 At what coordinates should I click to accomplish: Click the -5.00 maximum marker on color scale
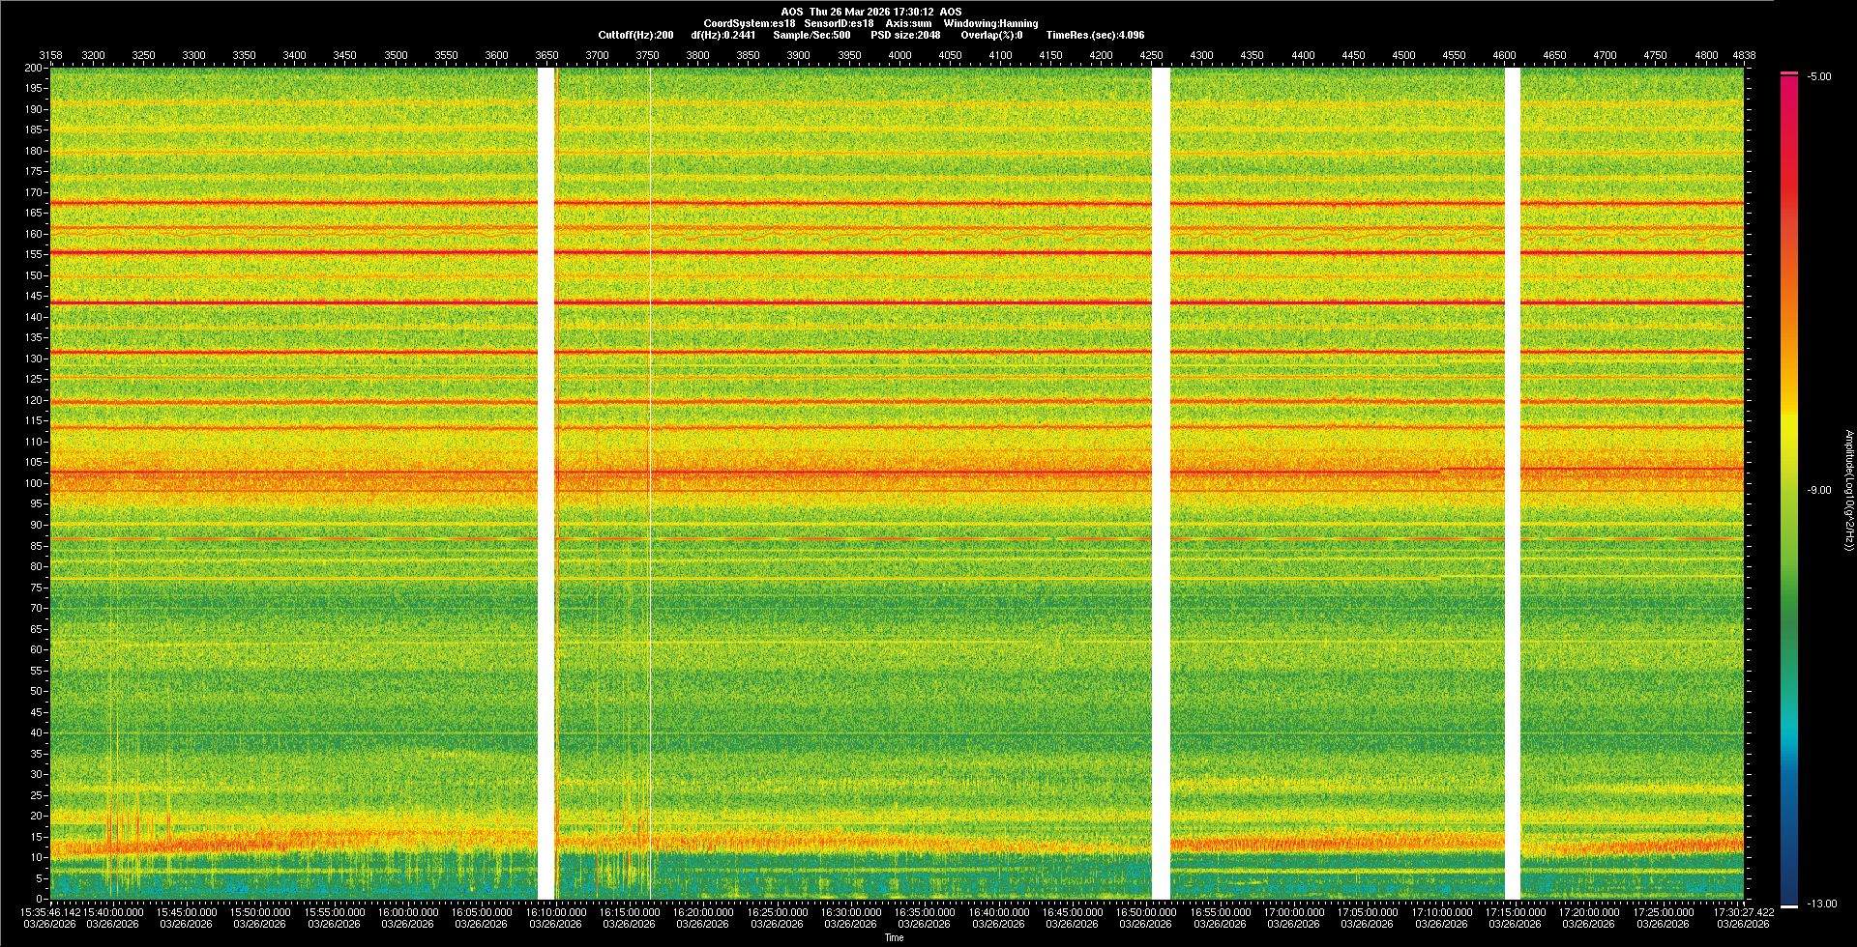[1819, 76]
